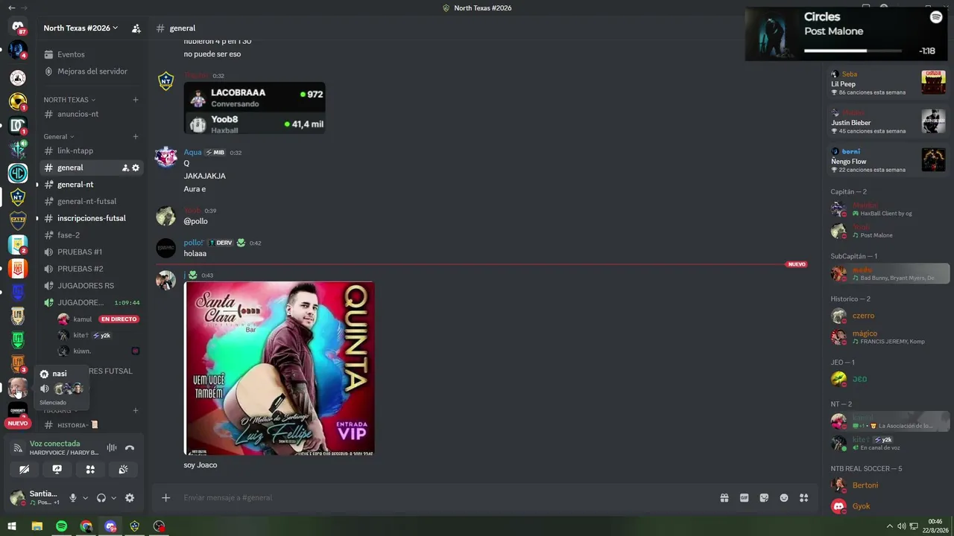Toggle headphone deafen
This screenshot has width=954, height=536.
pyautogui.click(x=101, y=498)
